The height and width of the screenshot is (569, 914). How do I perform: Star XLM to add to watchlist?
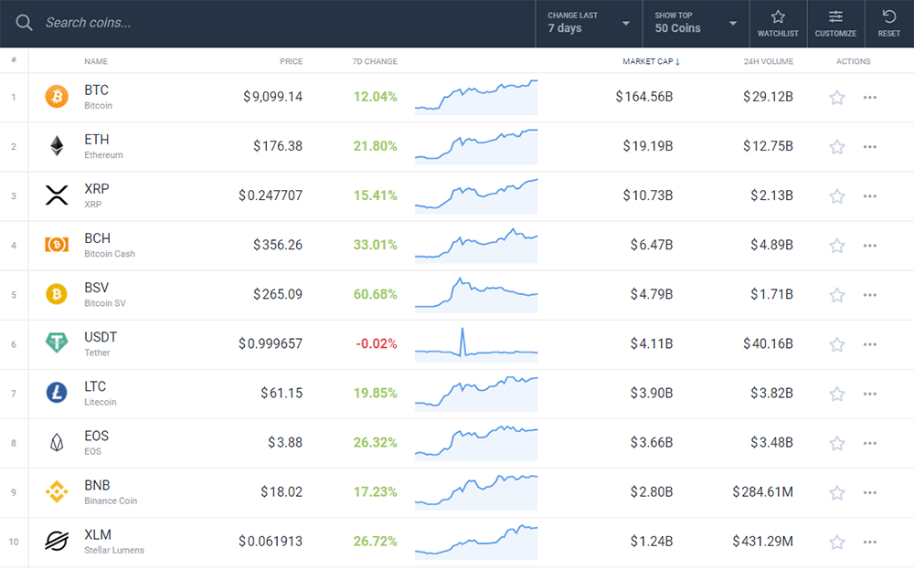(837, 543)
